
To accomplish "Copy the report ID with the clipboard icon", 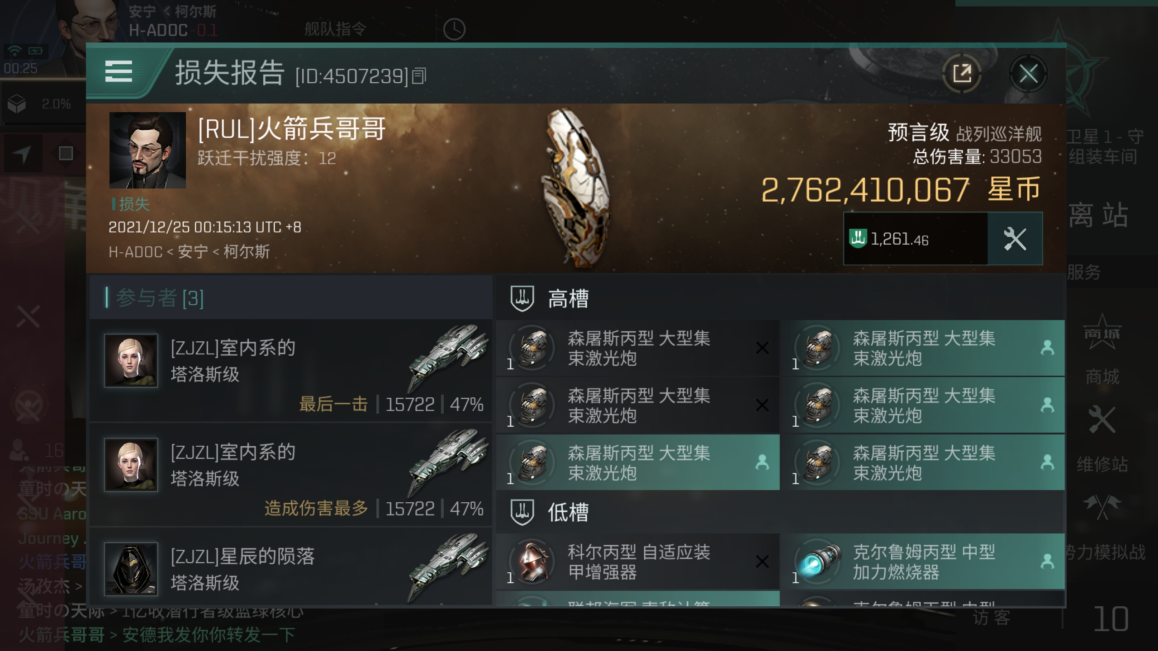I will click(419, 76).
